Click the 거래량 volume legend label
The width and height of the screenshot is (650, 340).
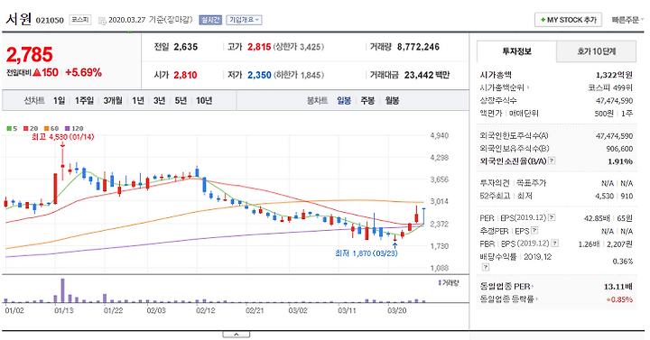(449, 283)
